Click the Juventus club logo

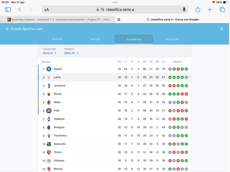pos(49,86)
